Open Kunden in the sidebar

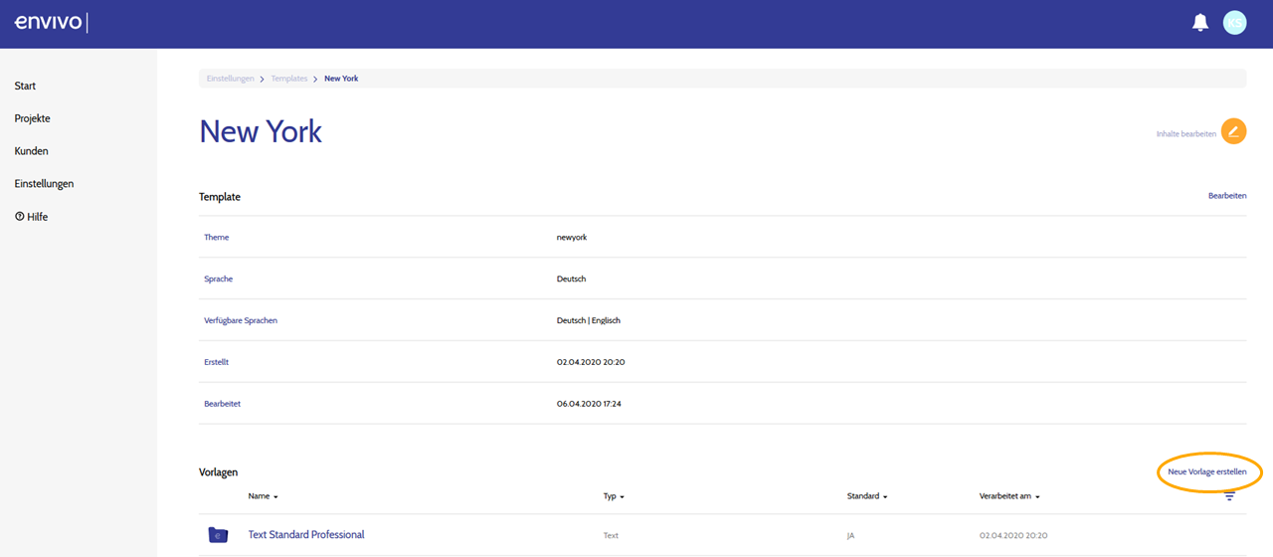click(31, 151)
